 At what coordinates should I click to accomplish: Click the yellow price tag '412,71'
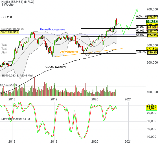point(152,31)
